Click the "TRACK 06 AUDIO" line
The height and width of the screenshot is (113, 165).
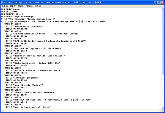[12, 60]
